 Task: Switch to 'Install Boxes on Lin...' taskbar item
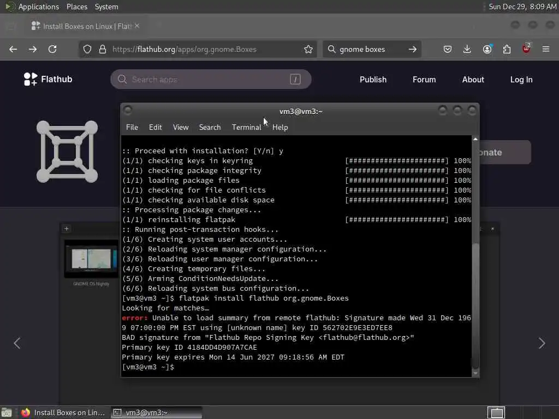[x=63, y=412]
